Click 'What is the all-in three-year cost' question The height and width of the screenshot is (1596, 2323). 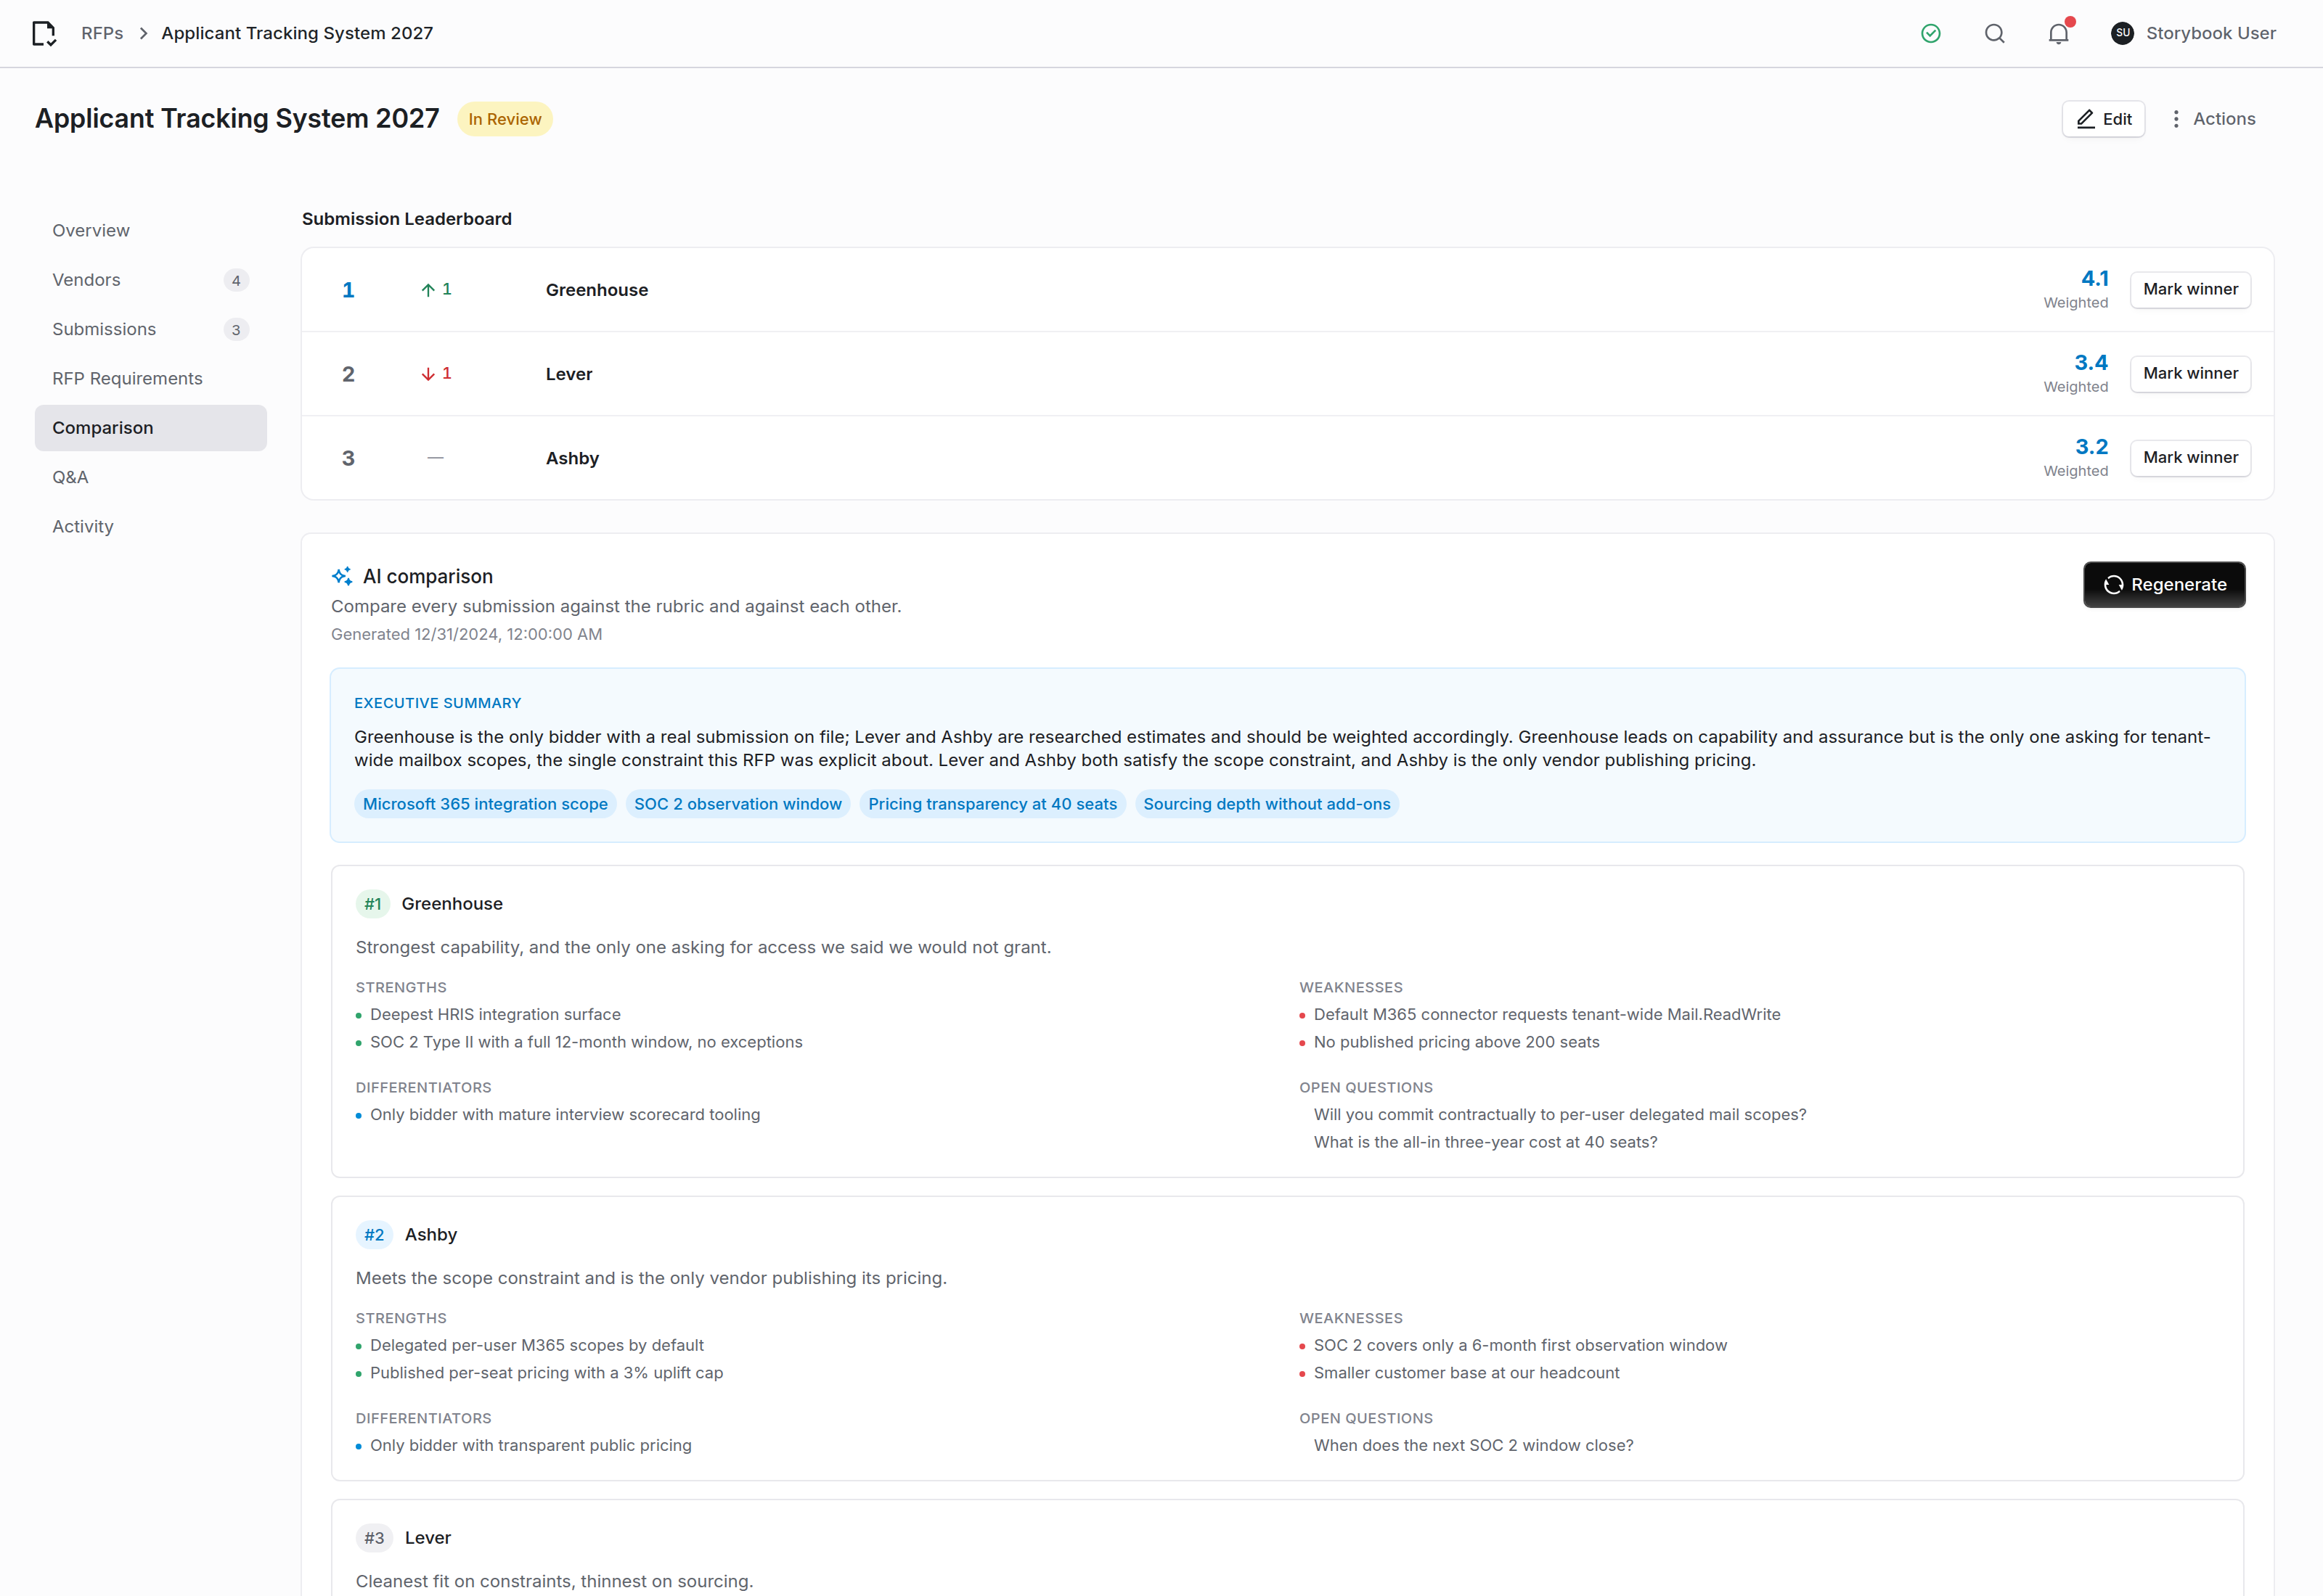point(1485,1142)
